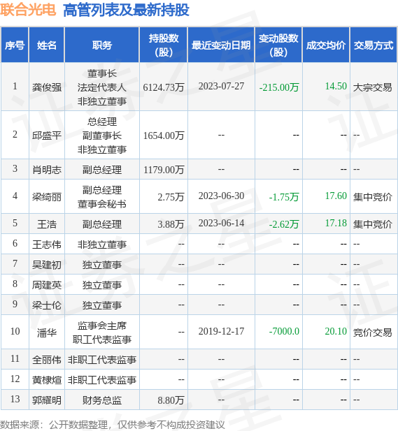Click the holding value 2.75万
The width and height of the screenshot is (398, 431).
pyautogui.click(x=171, y=197)
